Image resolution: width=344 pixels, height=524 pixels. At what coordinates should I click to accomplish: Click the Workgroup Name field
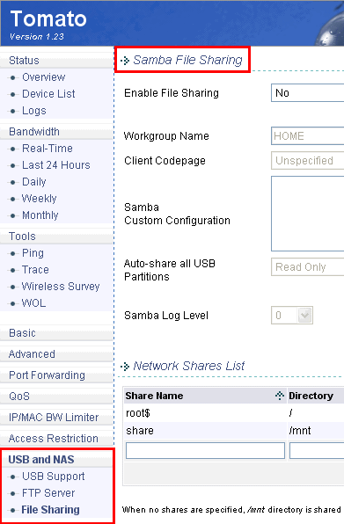pyautogui.click(x=308, y=135)
